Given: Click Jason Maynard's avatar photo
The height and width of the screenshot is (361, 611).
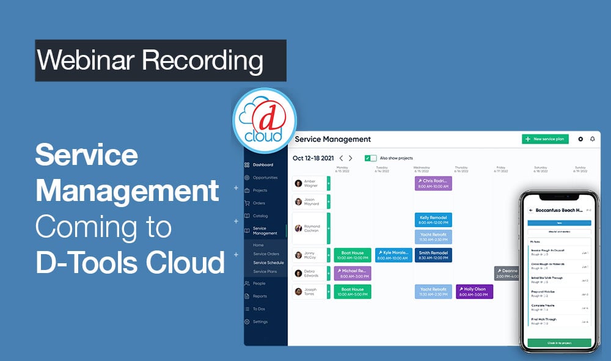Looking at the screenshot, I should 299,202.
